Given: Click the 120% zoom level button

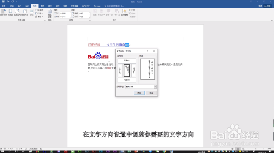Looking at the screenshot, I should point(269,149).
